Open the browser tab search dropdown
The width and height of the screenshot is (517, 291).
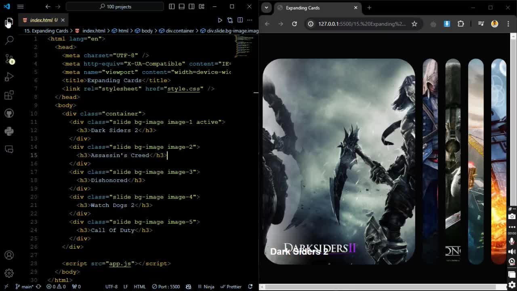tap(266, 8)
